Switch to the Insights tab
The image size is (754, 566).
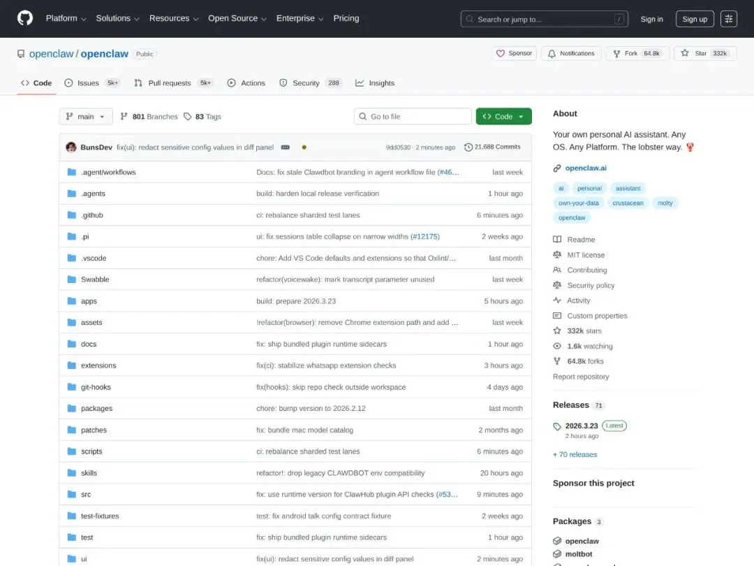point(375,82)
